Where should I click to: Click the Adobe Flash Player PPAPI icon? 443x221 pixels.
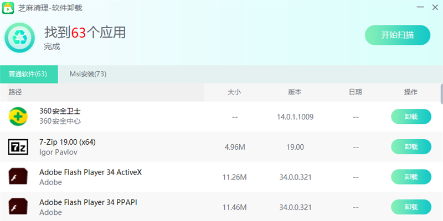(18, 207)
